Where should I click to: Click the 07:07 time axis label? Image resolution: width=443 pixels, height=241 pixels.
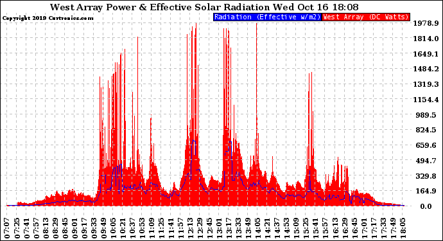point(8,228)
